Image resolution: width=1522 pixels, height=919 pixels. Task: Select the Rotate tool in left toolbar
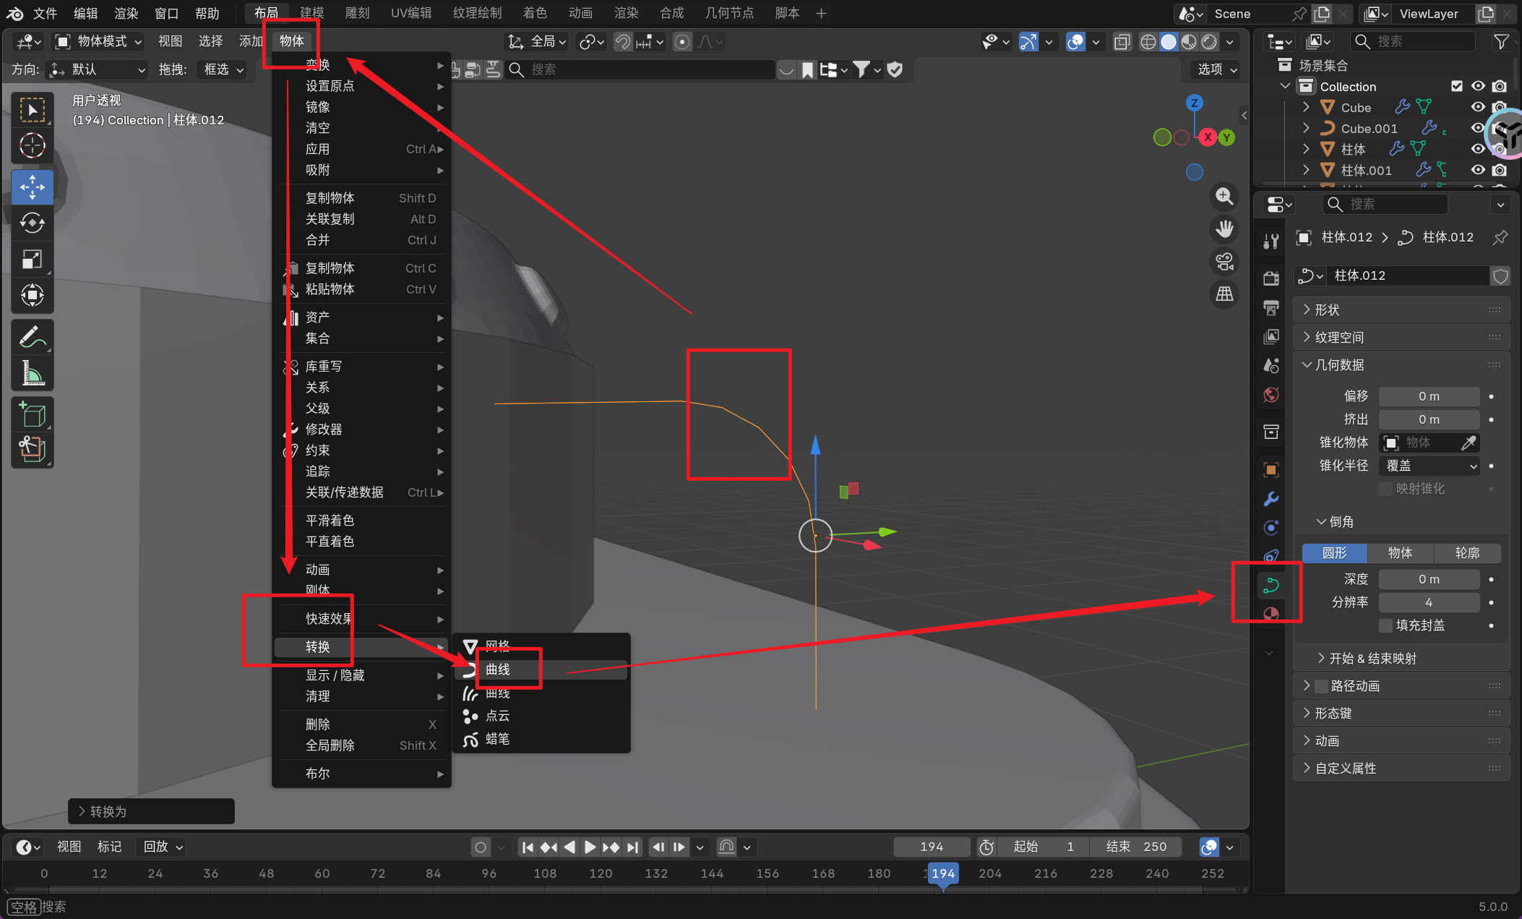tap(32, 223)
